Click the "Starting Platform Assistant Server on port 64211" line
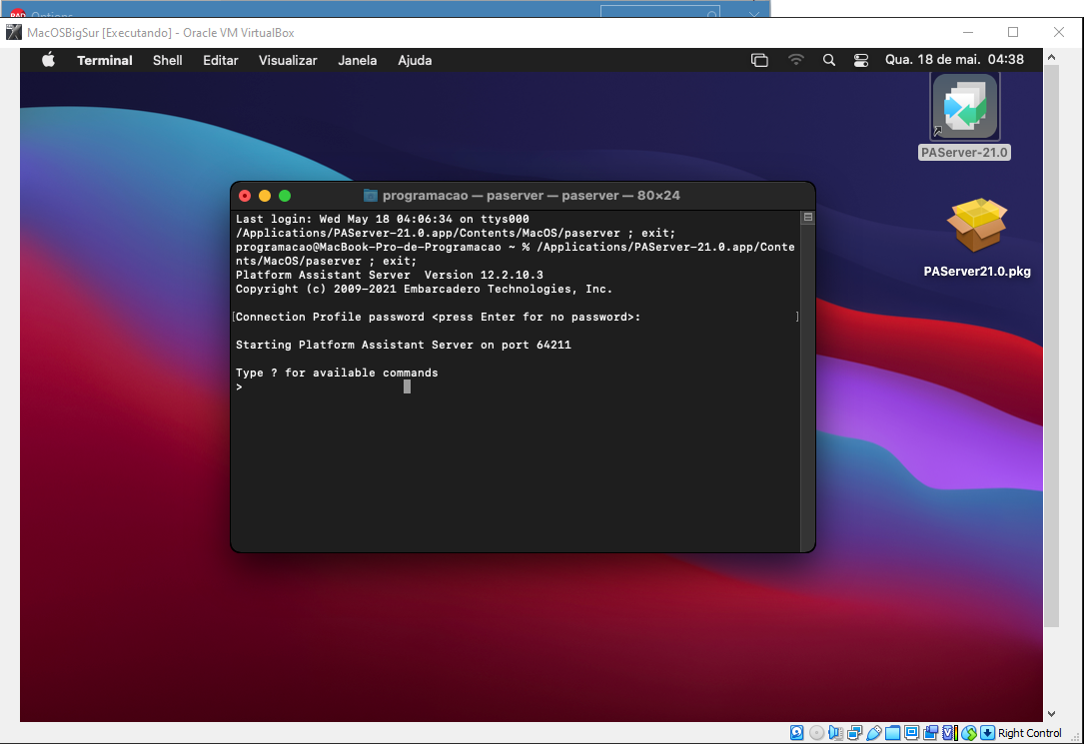The height and width of the screenshot is (744, 1084). click(x=404, y=345)
